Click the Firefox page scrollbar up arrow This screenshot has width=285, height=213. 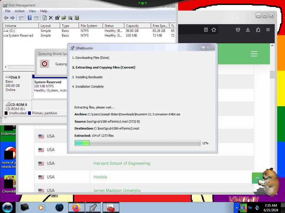click(272, 46)
